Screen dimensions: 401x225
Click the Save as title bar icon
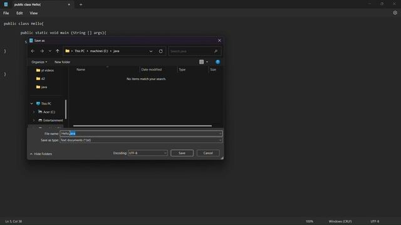coord(31,41)
